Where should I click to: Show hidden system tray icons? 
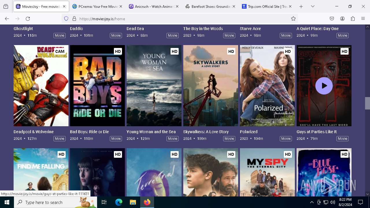pos(312,202)
